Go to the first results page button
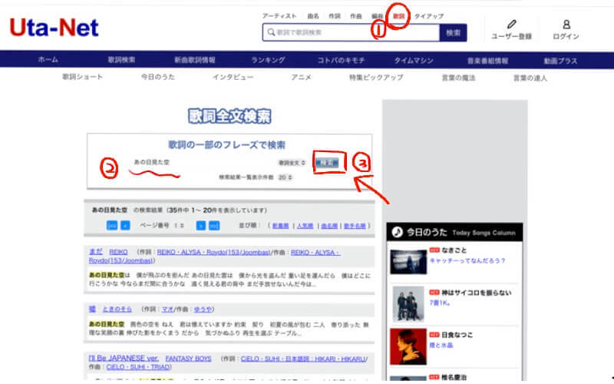Screen dimensions: 614x384 tap(112, 225)
